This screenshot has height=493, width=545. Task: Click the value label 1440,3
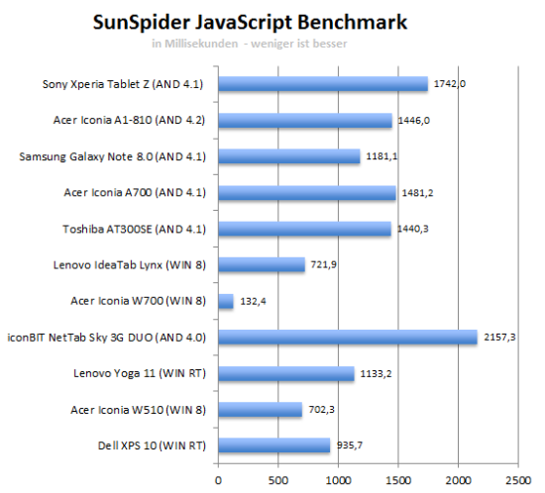412,229
